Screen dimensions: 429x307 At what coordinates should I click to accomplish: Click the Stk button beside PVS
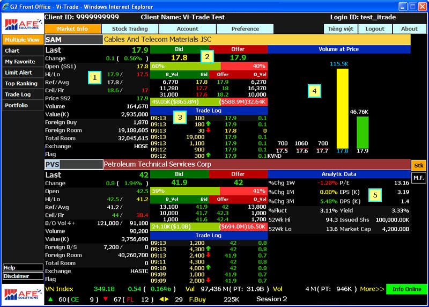coord(419,165)
